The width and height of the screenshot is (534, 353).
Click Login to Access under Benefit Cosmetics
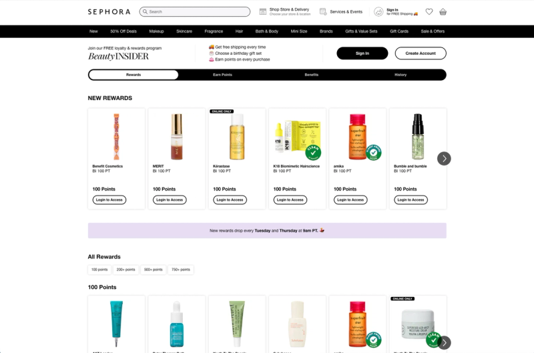[x=109, y=200]
